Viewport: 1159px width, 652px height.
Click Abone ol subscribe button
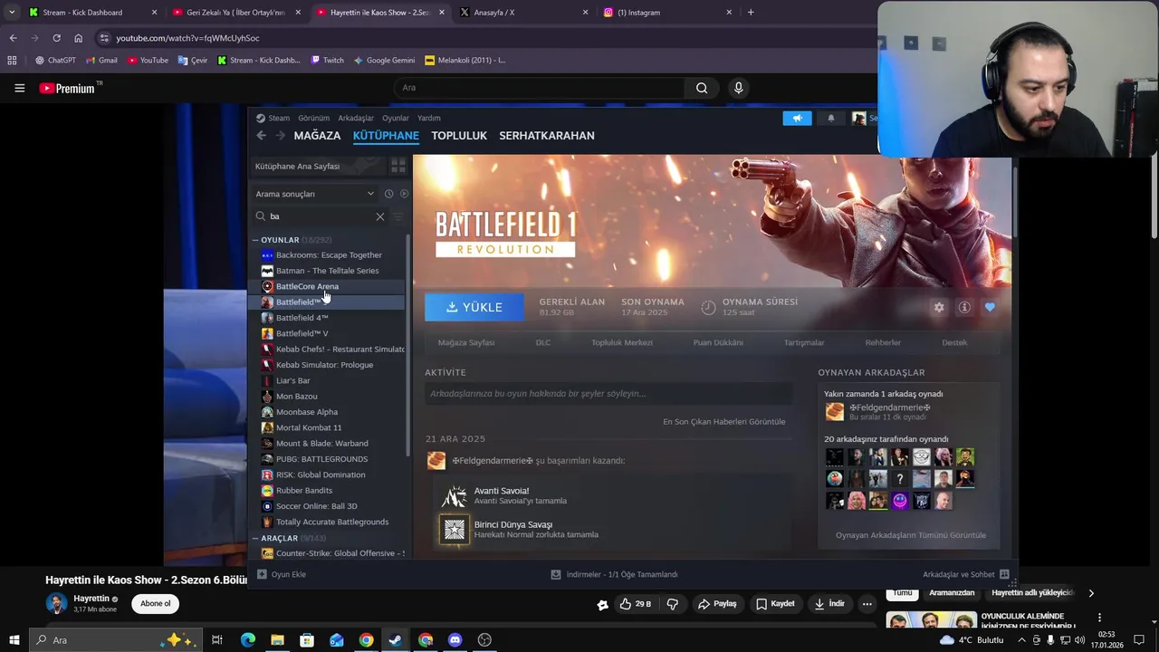(156, 604)
